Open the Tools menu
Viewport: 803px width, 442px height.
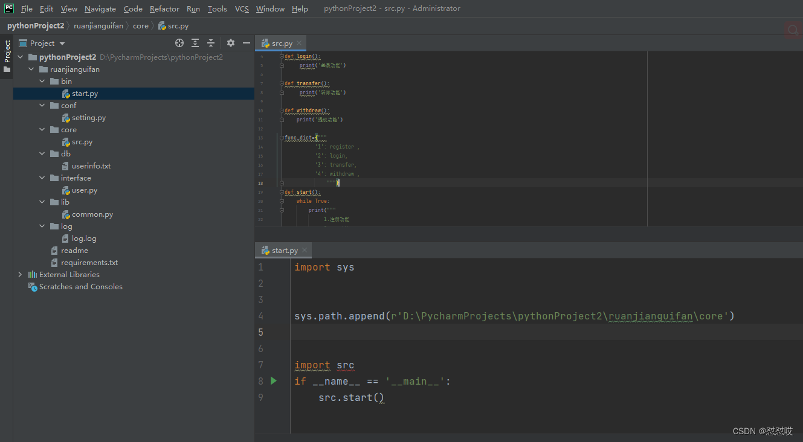coord(218,8)
